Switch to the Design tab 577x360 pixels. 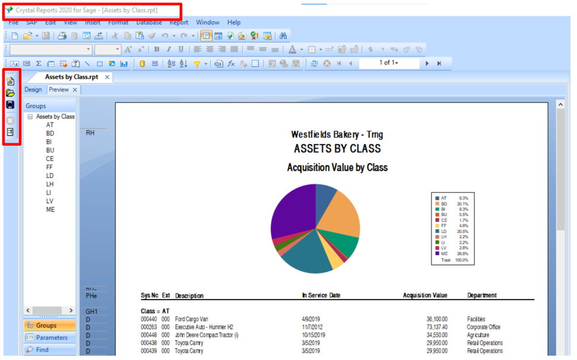point(33,90)
